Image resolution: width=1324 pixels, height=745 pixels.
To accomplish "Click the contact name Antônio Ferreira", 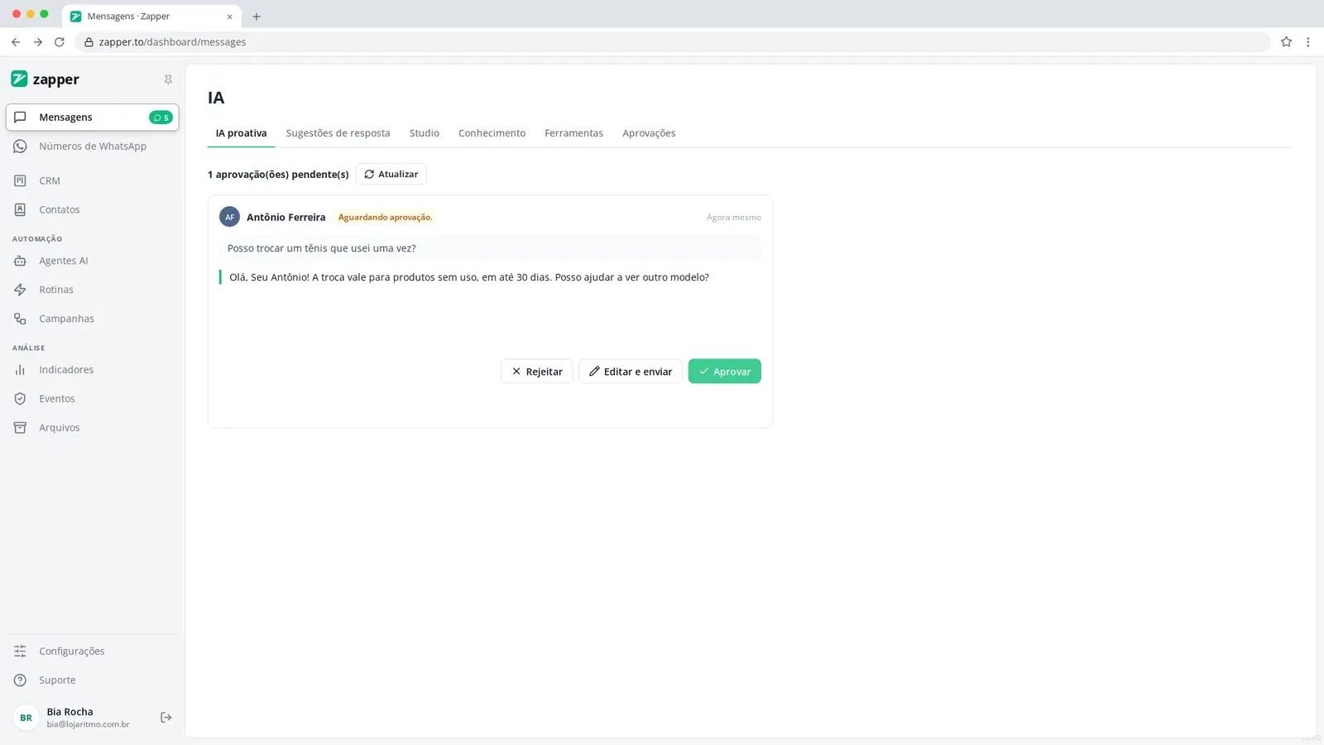I will tap(286, 218).
